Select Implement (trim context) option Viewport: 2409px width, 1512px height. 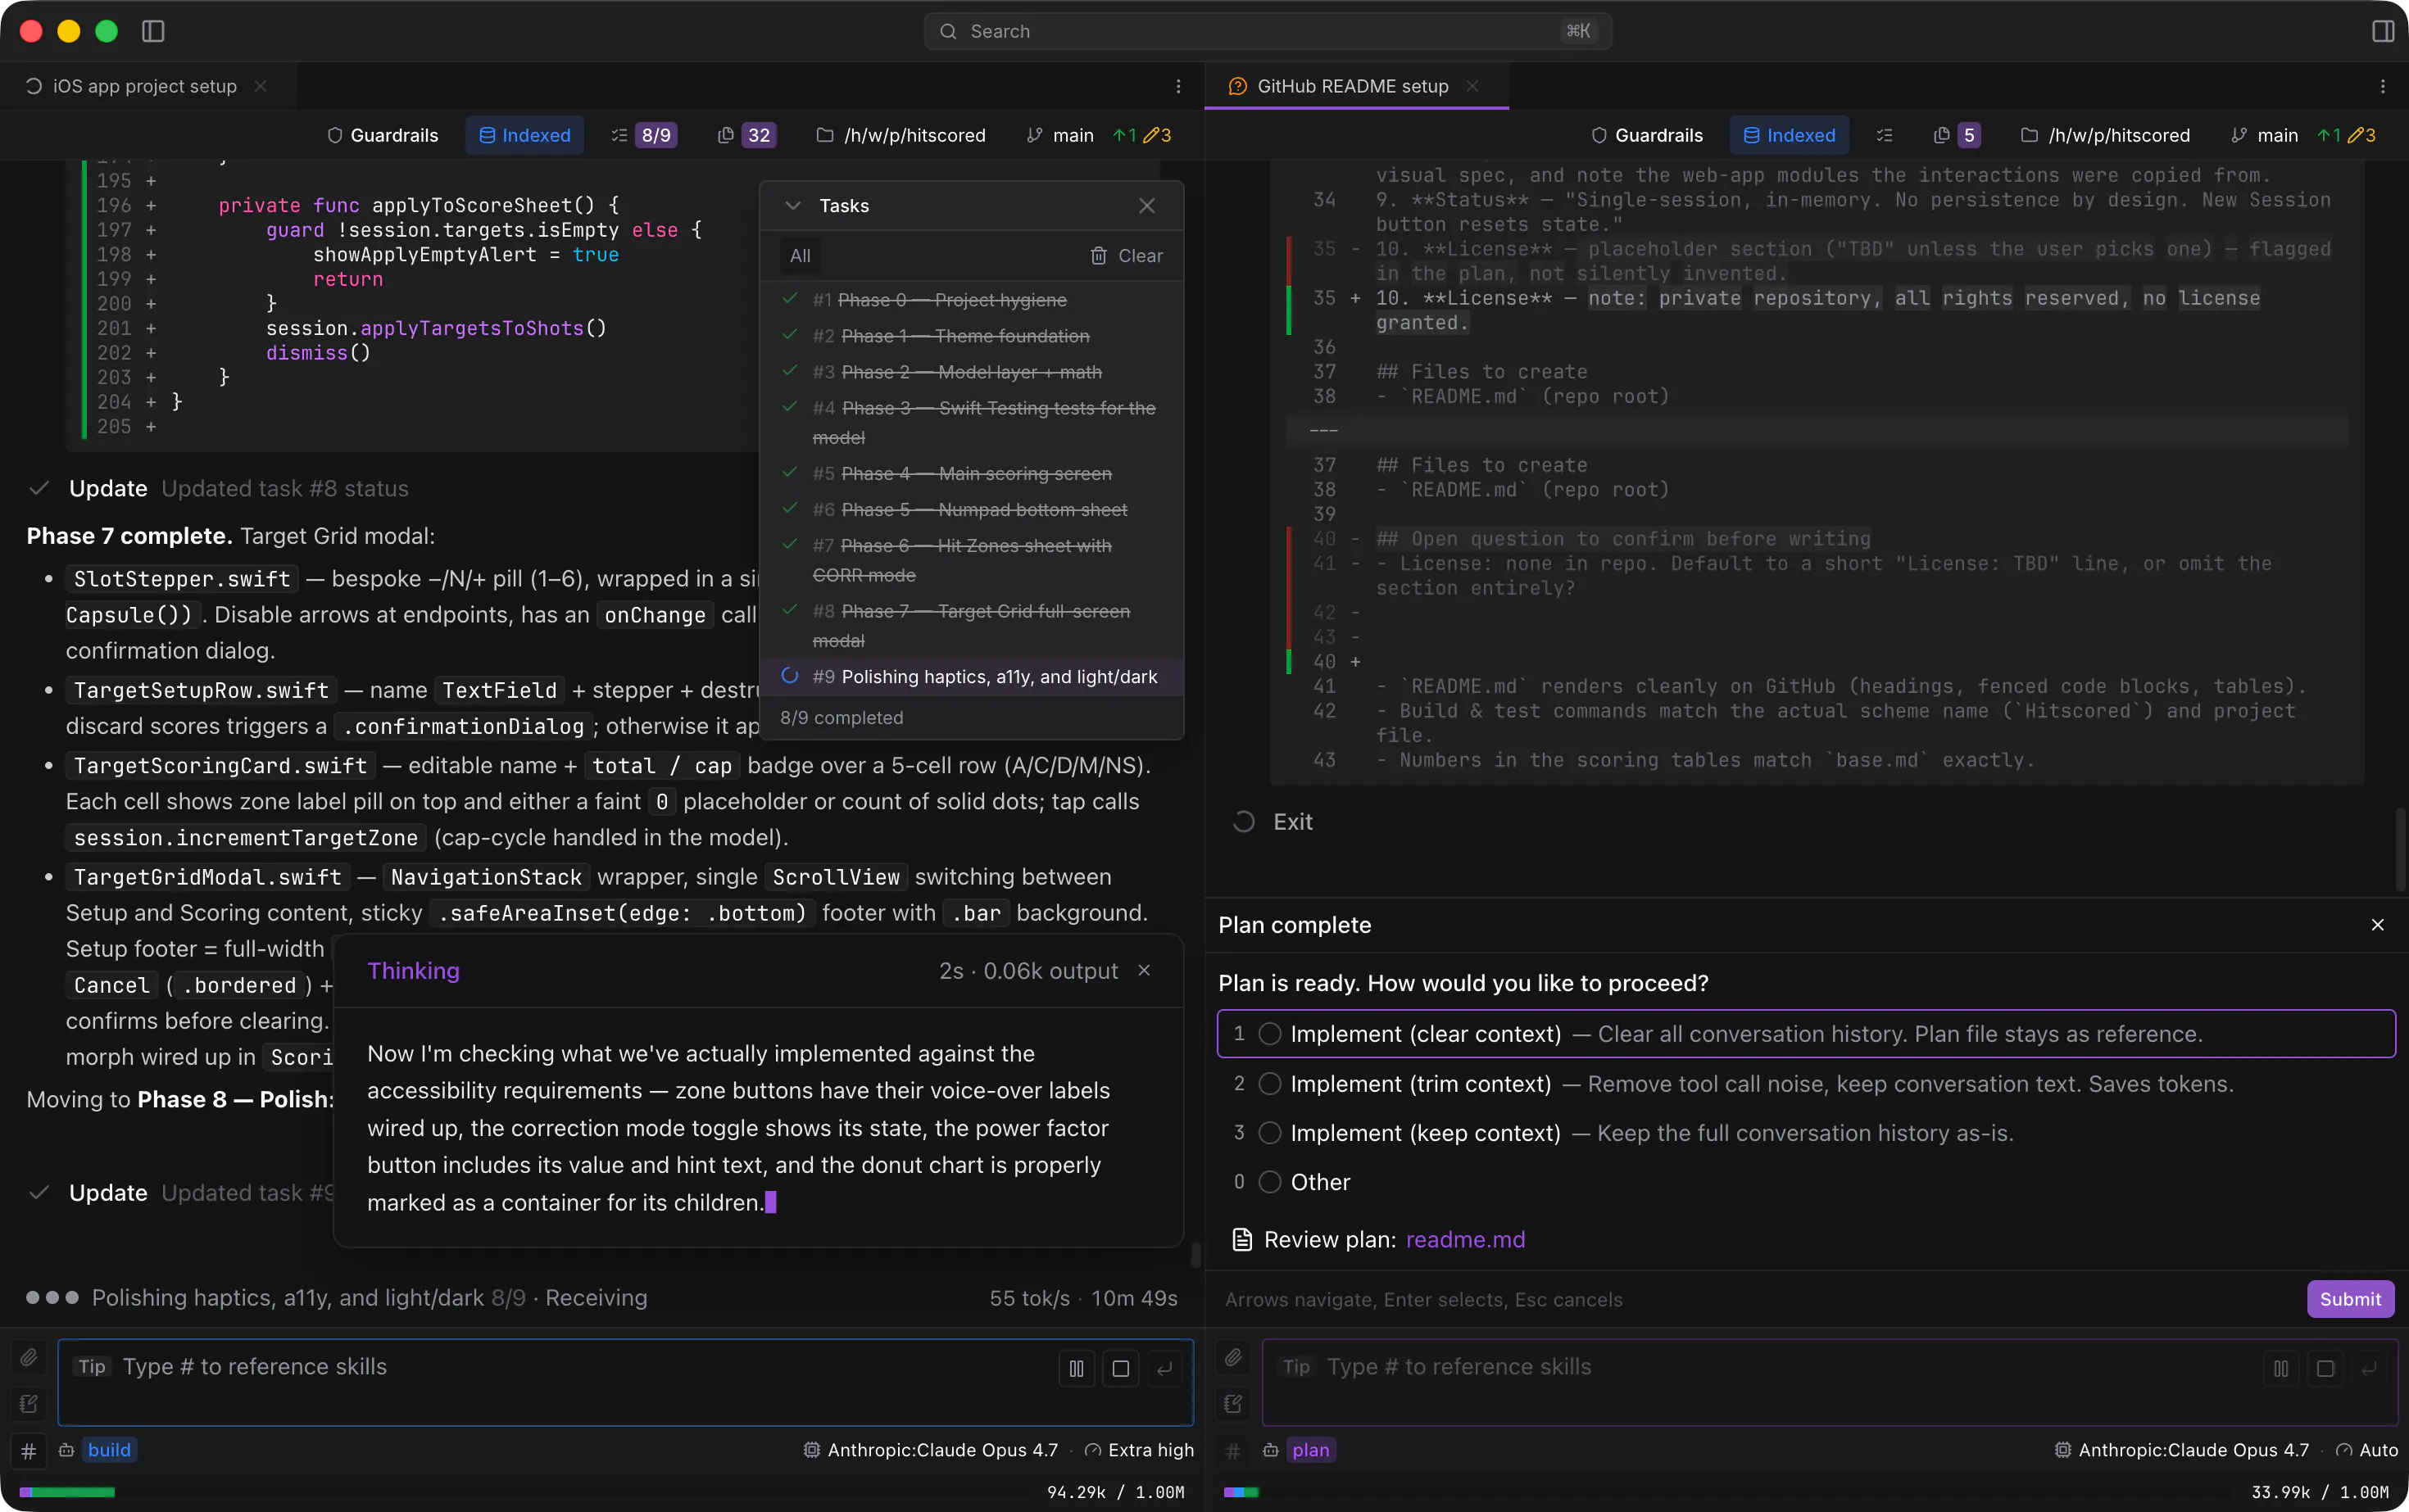coord(1806,1083)
